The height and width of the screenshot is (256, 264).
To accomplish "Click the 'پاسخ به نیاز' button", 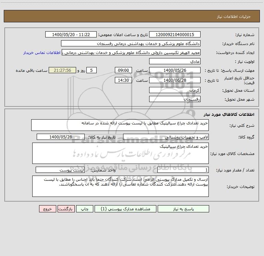I will (x=183, y=209).
